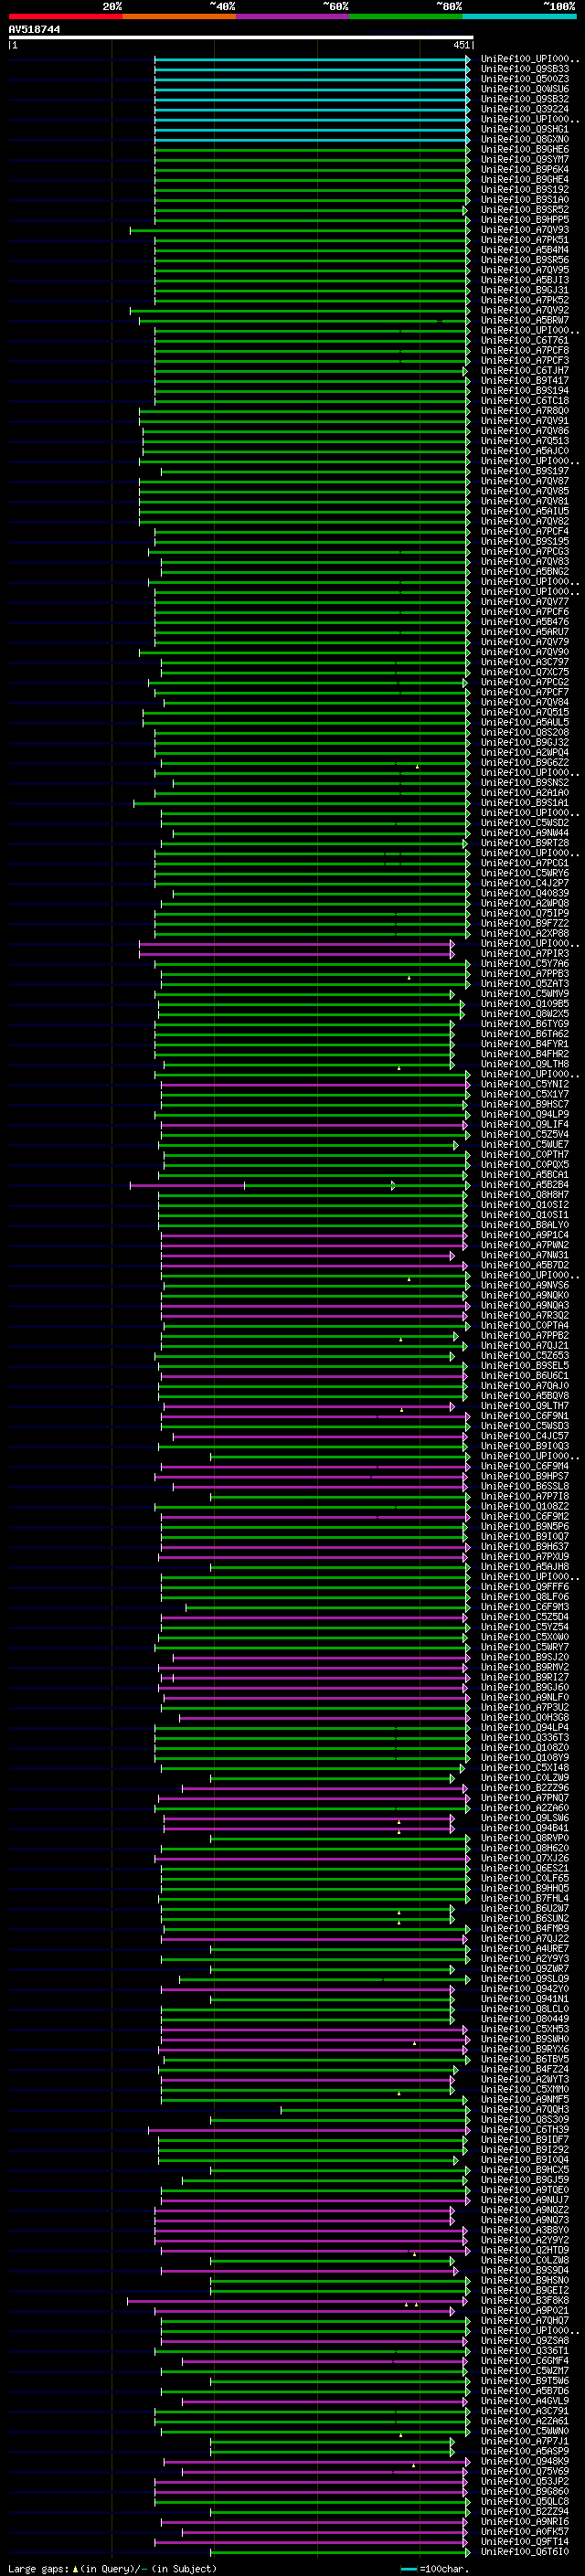585x2576 pixels.
Task: Select the UniRef100_Q9SYM7 label
Action: (x=524, y=159)
